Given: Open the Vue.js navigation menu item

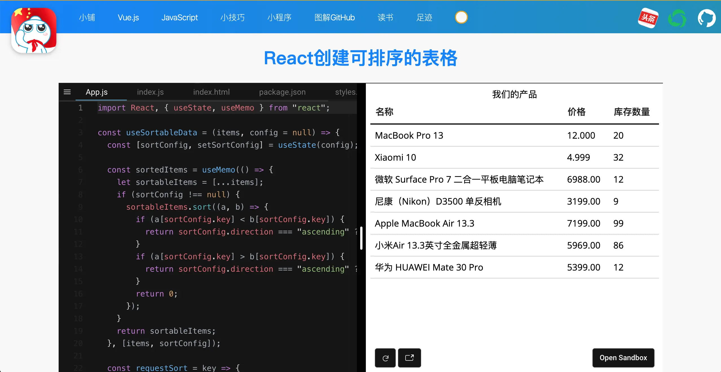Looking at the screenshot, I should point(128,17).
